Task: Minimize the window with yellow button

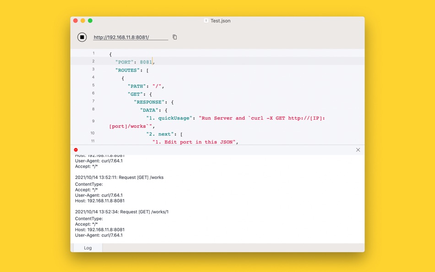Action: pos(83,21)
